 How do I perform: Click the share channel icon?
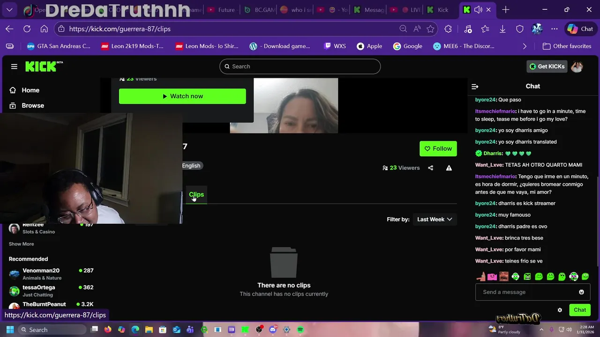[430, 168]
